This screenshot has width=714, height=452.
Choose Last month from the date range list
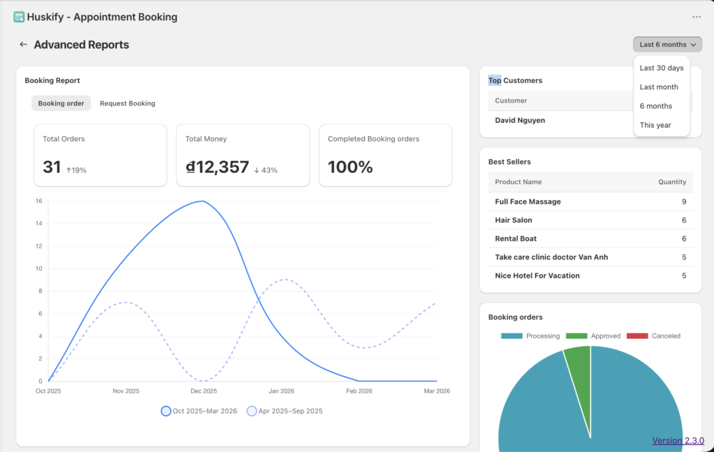(x=659, y=87)
